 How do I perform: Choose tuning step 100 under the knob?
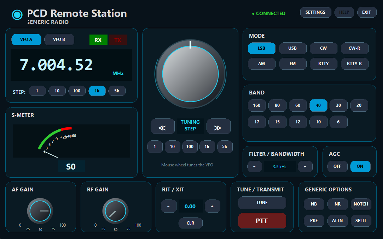(x=190, y=147)
